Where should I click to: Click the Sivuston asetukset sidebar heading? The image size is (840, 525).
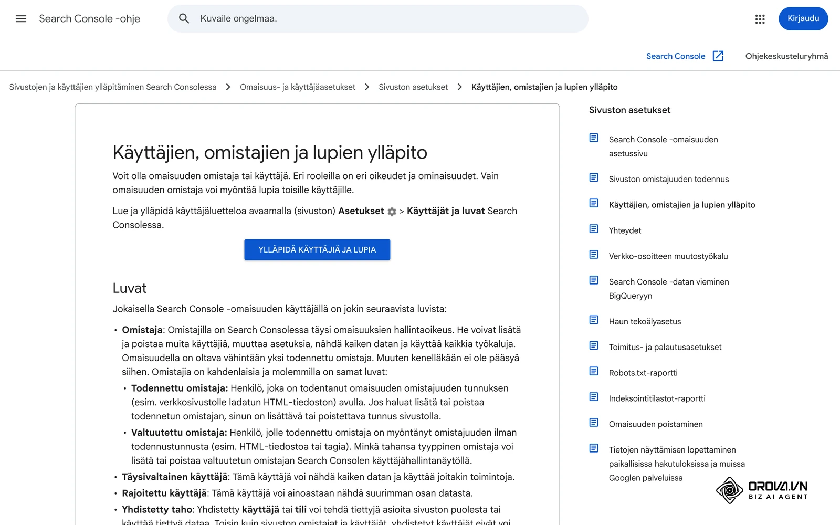pyautogui.click(x=629, y=110)
